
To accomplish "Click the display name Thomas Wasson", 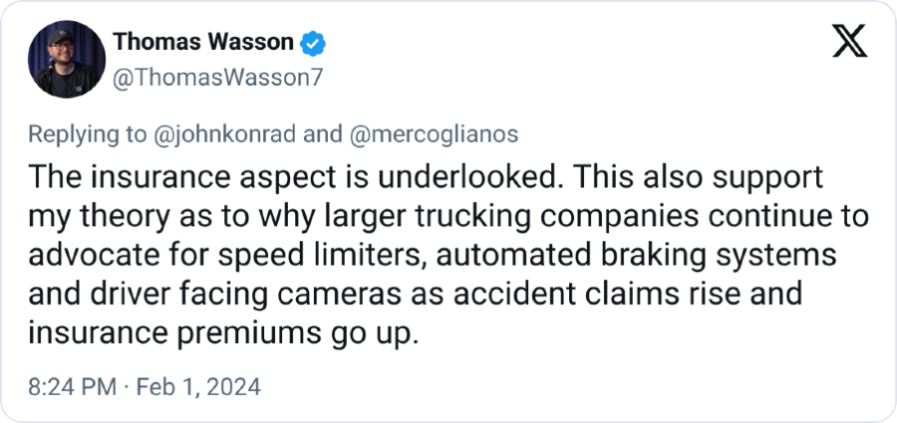I will (x=203, y=43).
